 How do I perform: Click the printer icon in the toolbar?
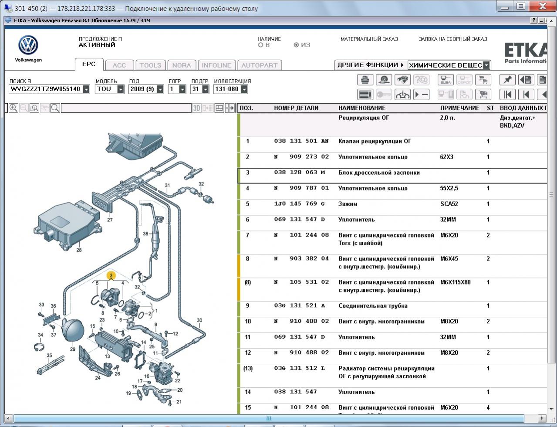365,80
